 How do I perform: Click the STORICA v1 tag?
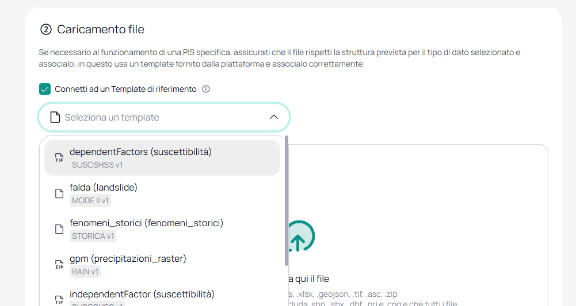pyautogui.click(x=93, y=236)
